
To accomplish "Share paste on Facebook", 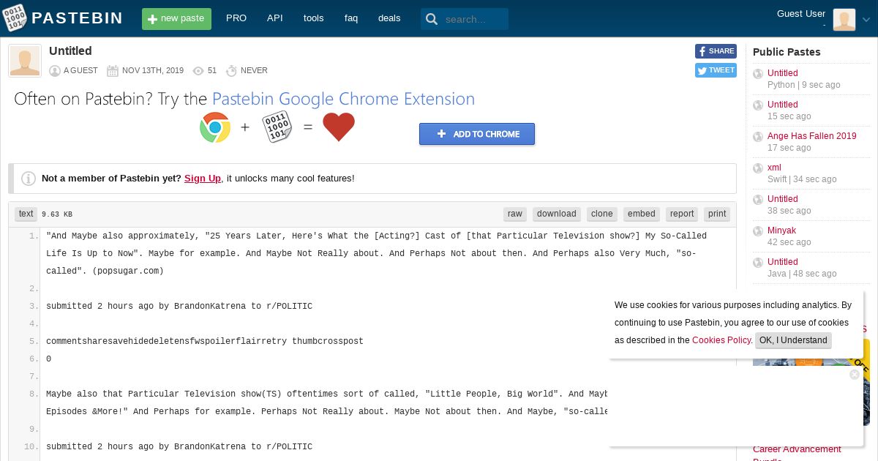I will coord(716,51).
